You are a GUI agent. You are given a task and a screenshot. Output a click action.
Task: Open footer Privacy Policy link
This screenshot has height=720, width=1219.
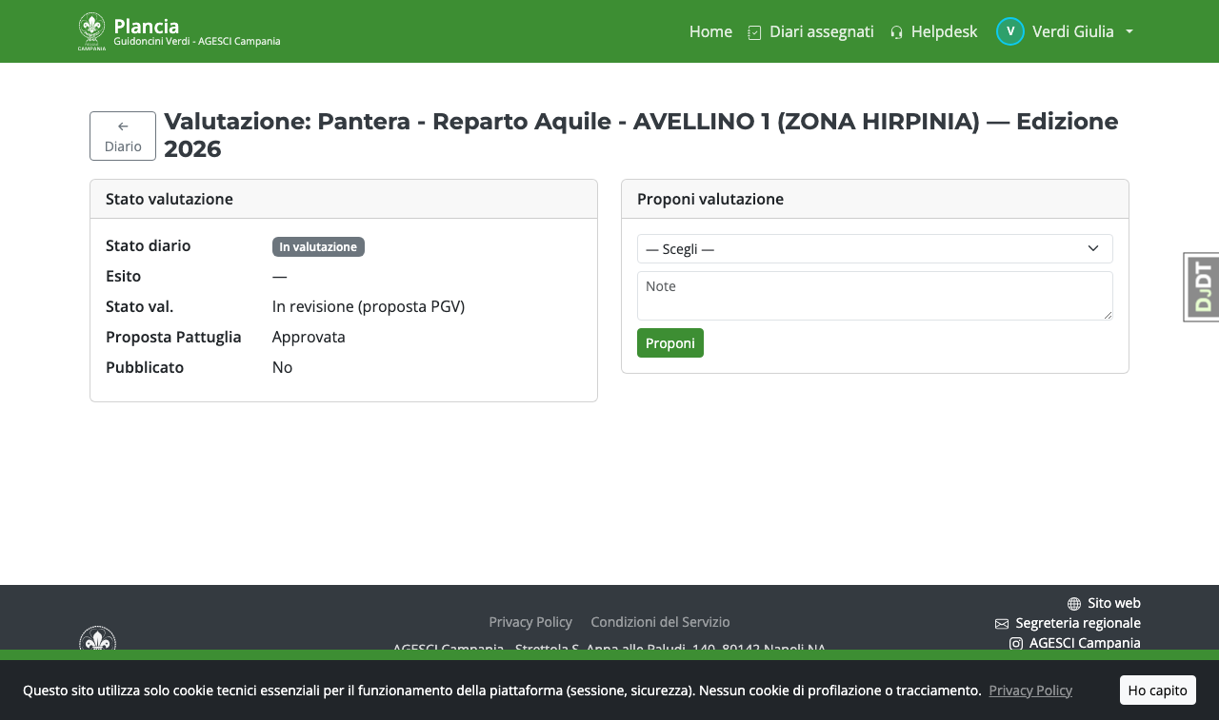(530, 622)
